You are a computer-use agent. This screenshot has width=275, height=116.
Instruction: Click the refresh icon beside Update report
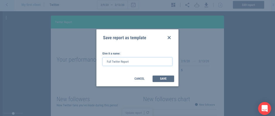(148, 113)
